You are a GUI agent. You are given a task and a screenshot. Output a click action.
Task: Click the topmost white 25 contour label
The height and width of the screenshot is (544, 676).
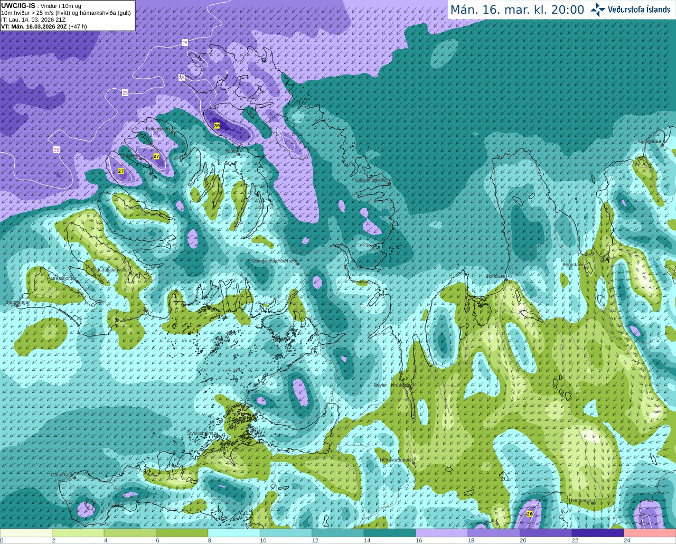(x=184, y=42)
